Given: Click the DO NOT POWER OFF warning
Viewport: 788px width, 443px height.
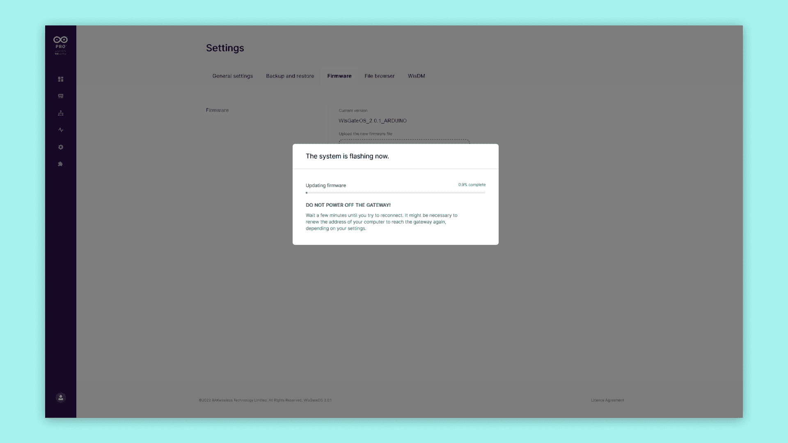Looking at the screenshot, I should coord(348,205).
